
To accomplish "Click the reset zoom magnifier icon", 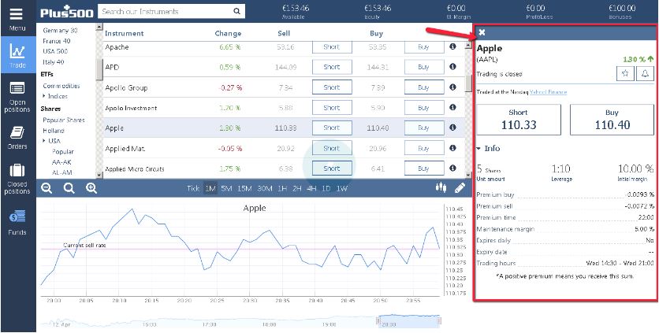I will [x=69, y=188].
